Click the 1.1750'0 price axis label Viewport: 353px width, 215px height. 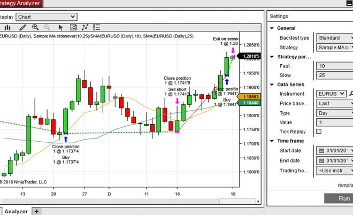tap(251, 129)
